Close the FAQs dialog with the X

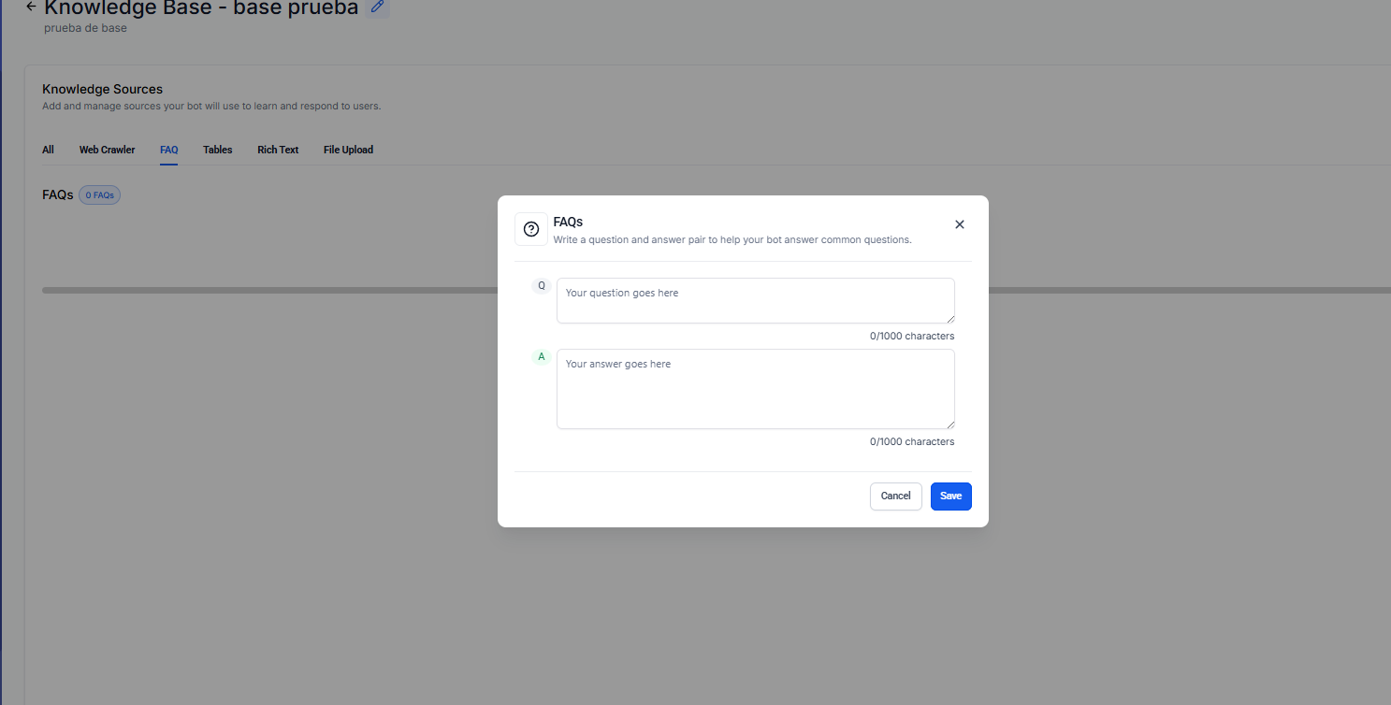point(959,224)
